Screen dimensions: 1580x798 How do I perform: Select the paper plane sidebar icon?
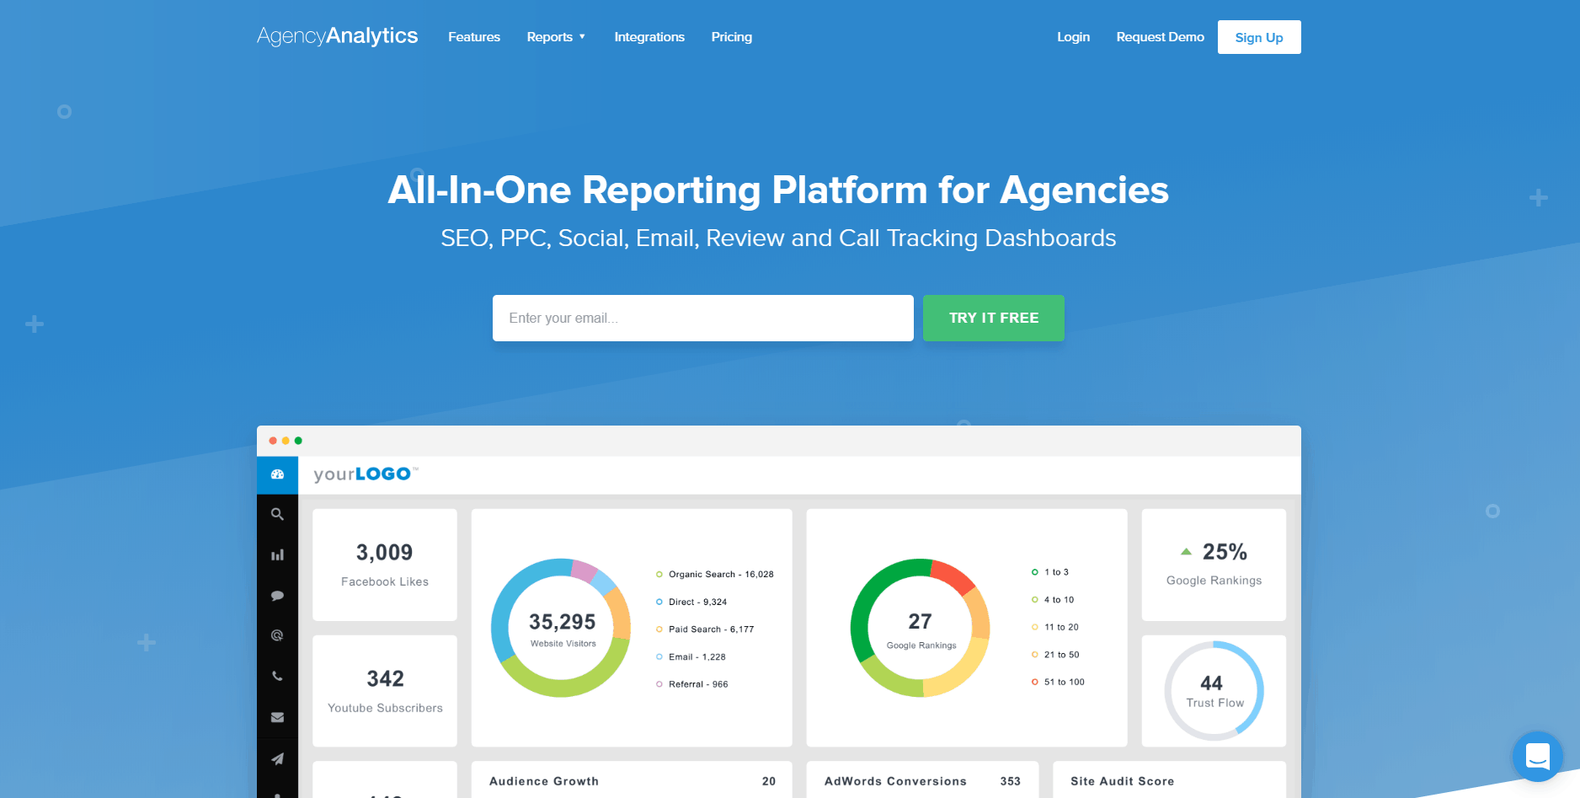[x=277, y=758]
